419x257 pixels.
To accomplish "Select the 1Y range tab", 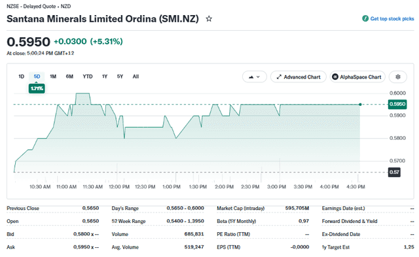I will click(105, 77).
